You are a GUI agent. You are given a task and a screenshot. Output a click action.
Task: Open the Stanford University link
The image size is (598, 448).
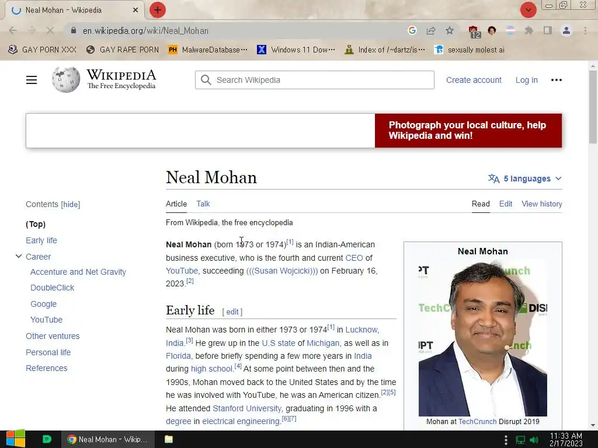[247, 408]
